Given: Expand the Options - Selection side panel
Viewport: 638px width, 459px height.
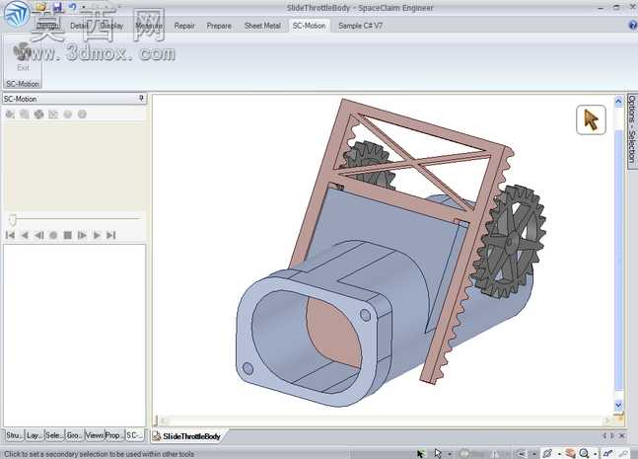Looking at the screenshot, I should [x=632, y=129].
